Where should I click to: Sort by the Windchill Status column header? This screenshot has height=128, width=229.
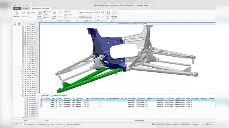[x=180, y=98]
